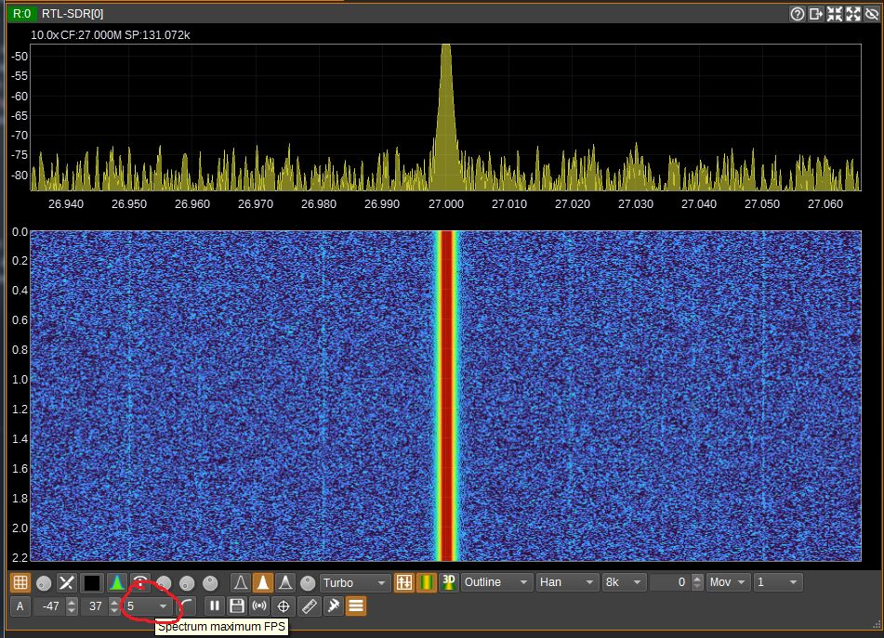The image size is (884, 638).
Task: Click the shrink window inward-arrows icon
Action: 835,14
